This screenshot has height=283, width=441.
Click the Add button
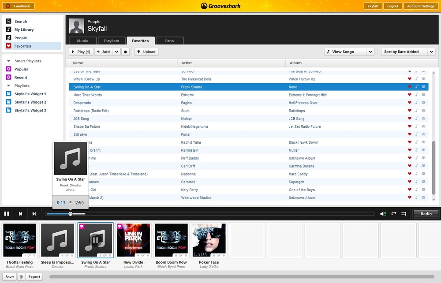pyautogui.click(x=103, y=52)
